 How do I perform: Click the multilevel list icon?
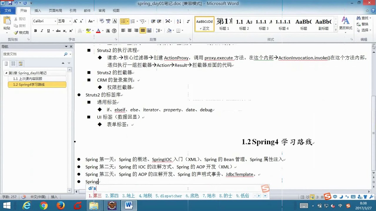click(142, 21)
